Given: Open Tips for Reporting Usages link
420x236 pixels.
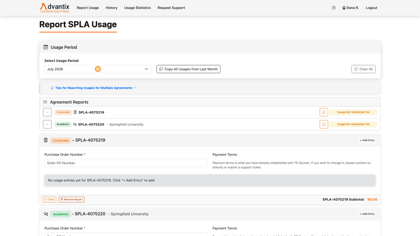Looking at the screenshot, I should pyautogui.click(x=94, y=88).
